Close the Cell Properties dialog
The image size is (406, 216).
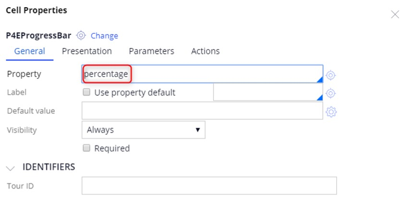coord(395,14)
